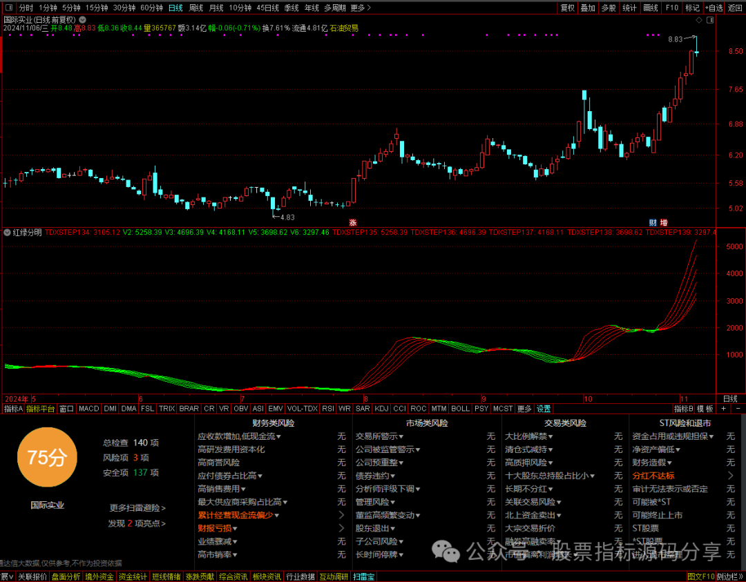Click the panel toggle icon at top-left corner
The image size is (746, 582).
9,8
